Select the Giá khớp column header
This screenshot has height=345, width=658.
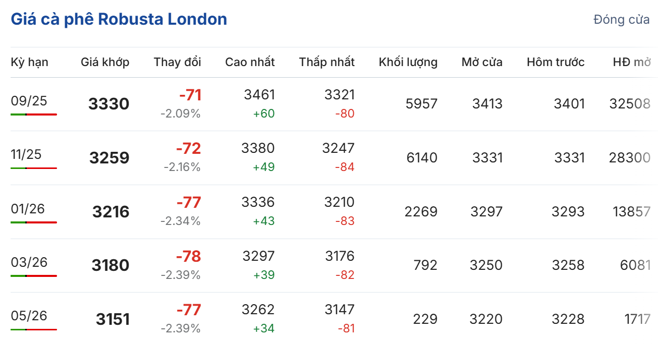tap(105, 62)
